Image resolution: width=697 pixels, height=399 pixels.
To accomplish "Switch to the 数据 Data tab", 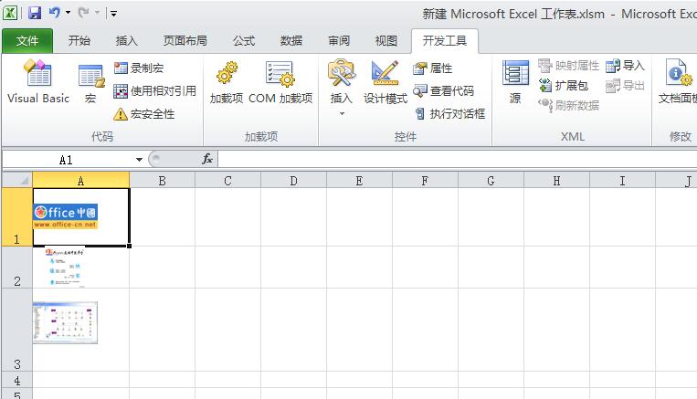I will click(x=291, y=41).
